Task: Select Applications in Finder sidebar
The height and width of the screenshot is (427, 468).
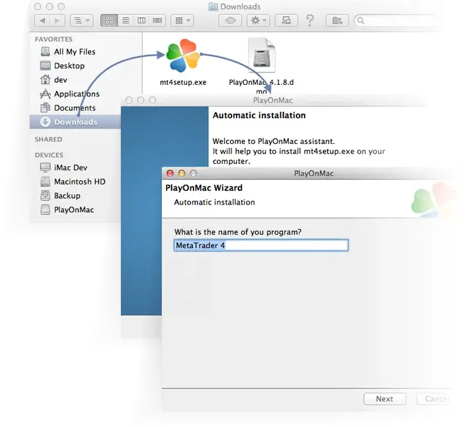Action: pos(76,94)
